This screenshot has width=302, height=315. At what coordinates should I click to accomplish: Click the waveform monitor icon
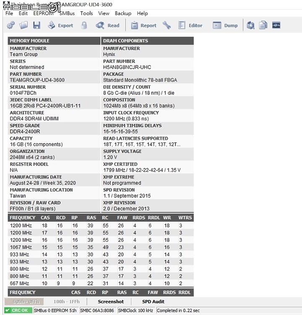tap(276, 25)
